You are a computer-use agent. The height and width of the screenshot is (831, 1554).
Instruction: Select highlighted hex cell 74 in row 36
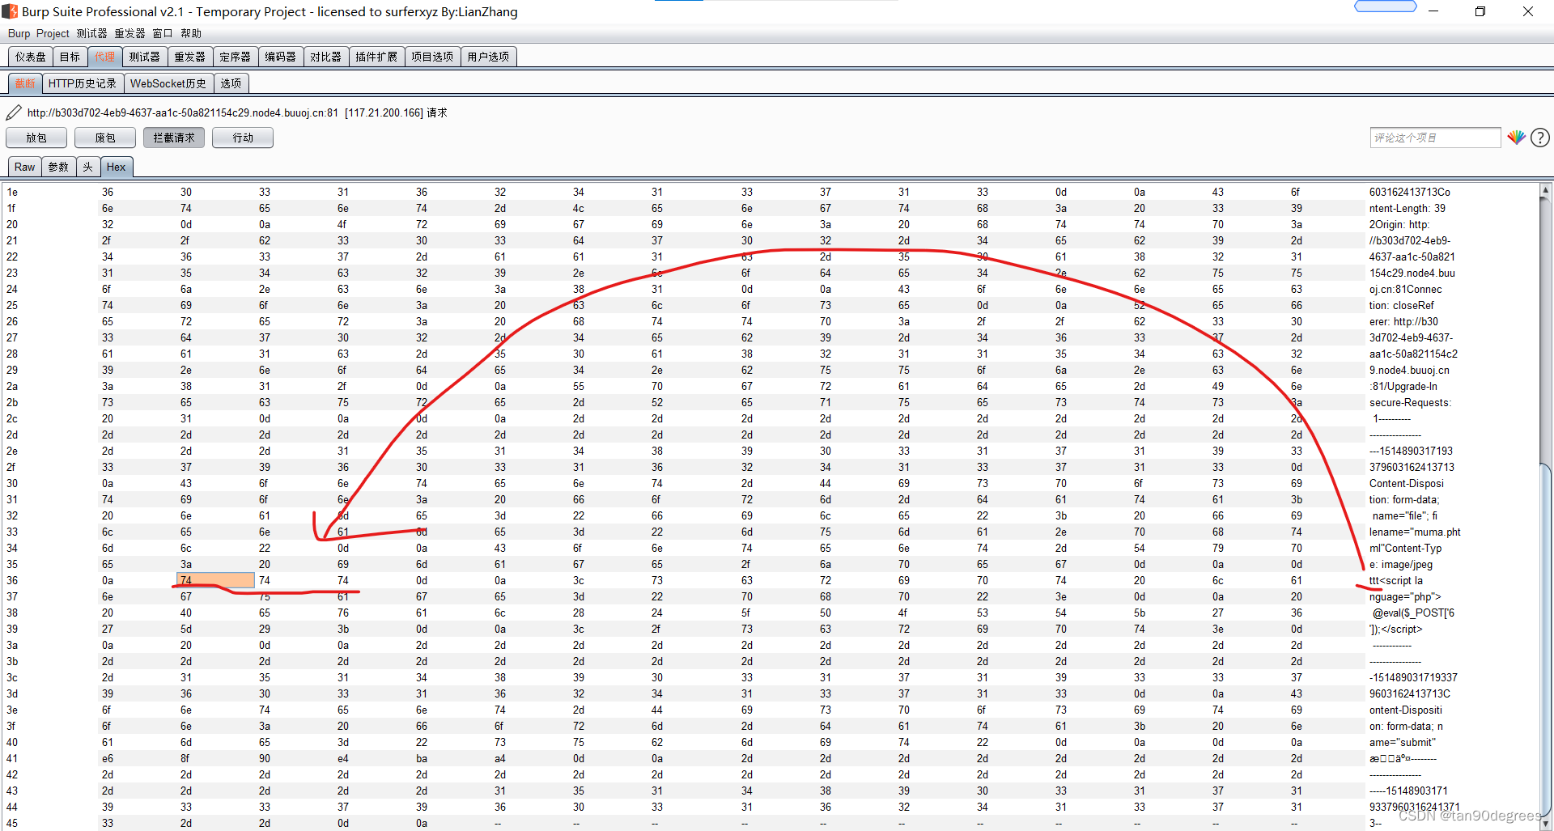tap(215, 580)
